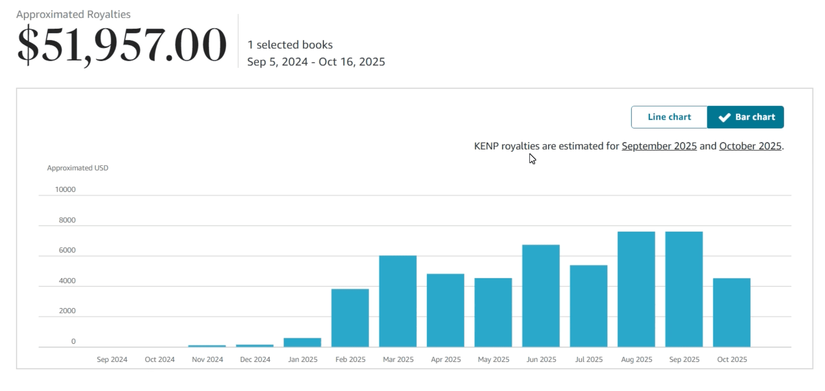Screen dimensions: 825x391
Task: Click the small Dec 2024 bar
Action: click(x=255, y=346)
